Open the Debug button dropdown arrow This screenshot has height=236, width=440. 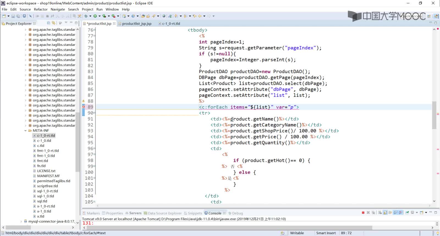pos(90,16)
